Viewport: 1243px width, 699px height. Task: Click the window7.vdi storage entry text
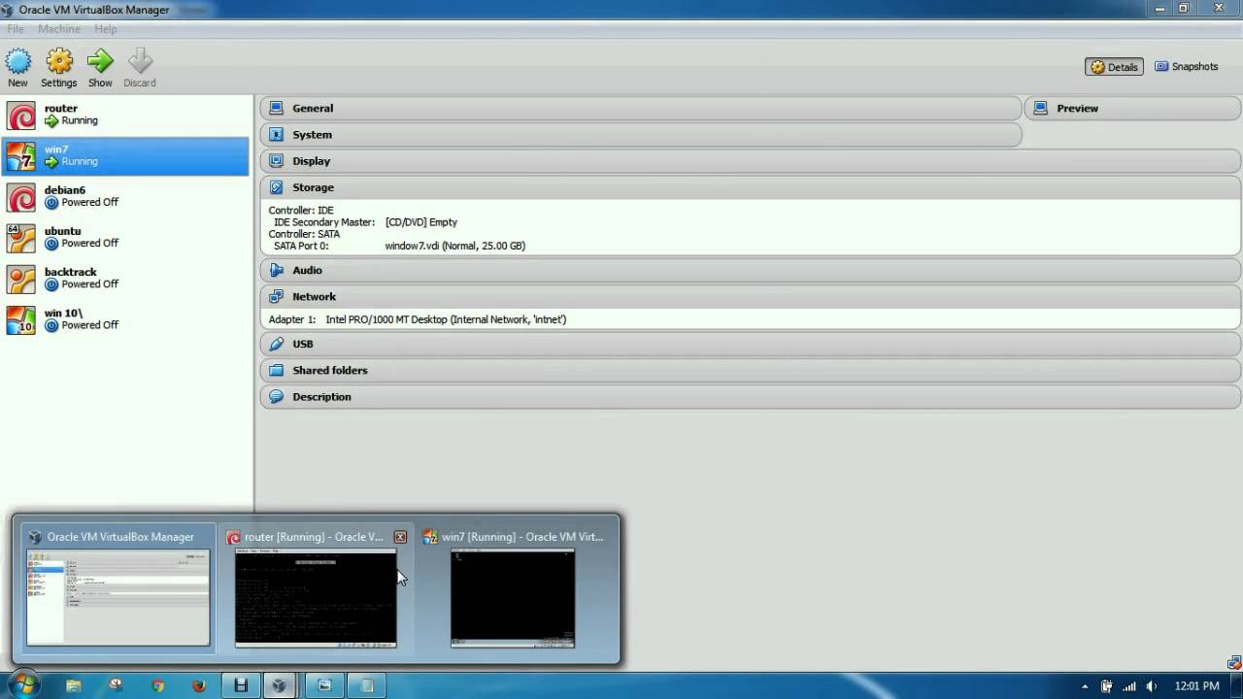(x=455, y=246)
